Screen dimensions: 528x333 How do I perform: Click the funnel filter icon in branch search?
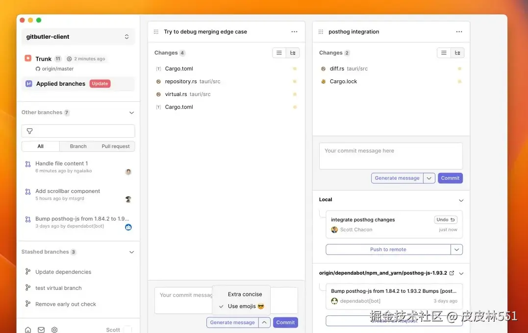pyautogui.click(x=29, y=131)
